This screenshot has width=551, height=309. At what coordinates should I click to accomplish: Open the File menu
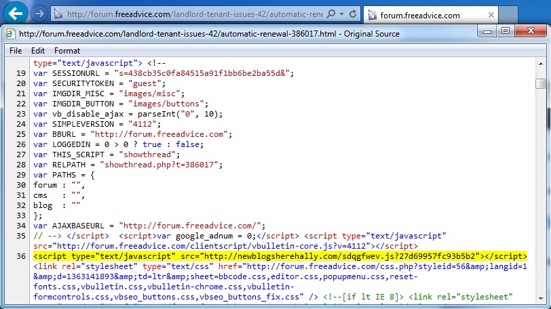(x=16, y=51)
